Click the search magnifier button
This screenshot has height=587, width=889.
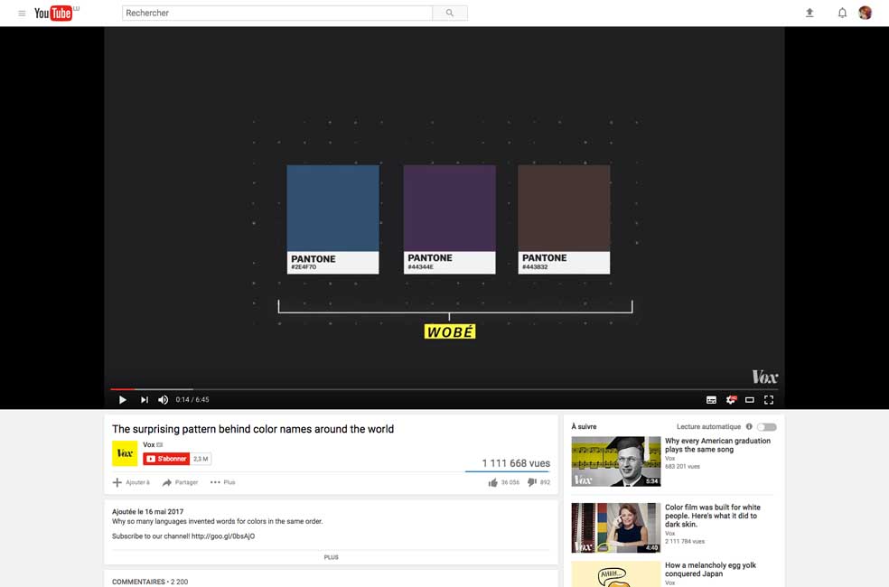coord(450,14)
